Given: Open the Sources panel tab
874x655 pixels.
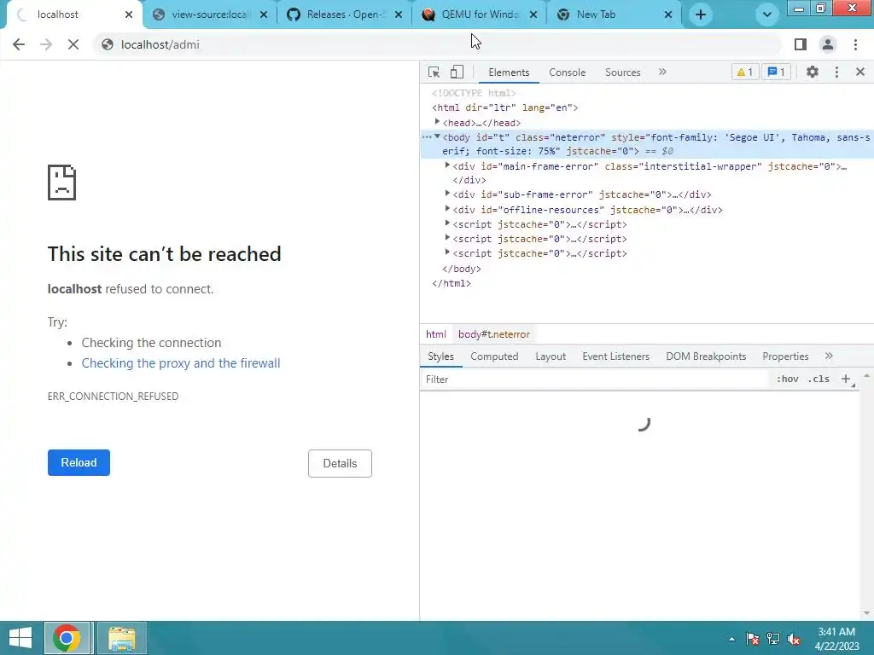Looking at the screenshot, I should click(x=622, y=72).
